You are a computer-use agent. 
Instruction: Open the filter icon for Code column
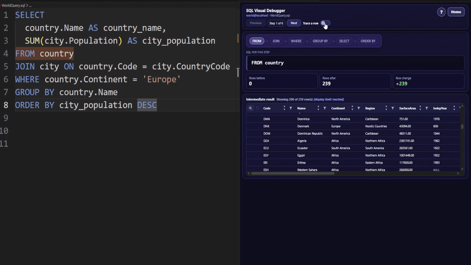pos(291,108)
